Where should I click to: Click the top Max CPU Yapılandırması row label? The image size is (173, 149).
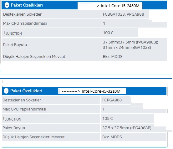25,23
